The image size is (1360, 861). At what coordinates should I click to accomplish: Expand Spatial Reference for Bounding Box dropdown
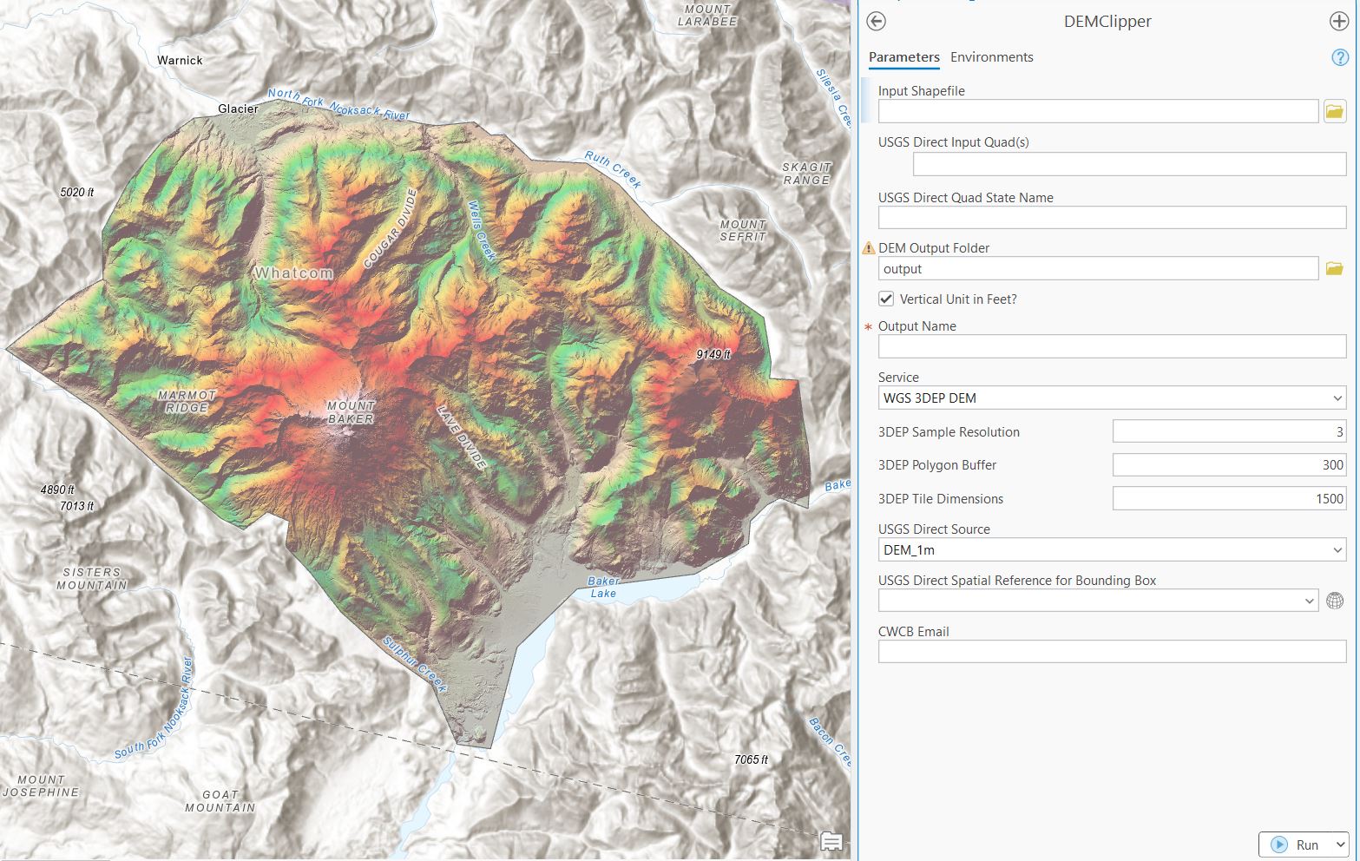tap(1310, 601)
